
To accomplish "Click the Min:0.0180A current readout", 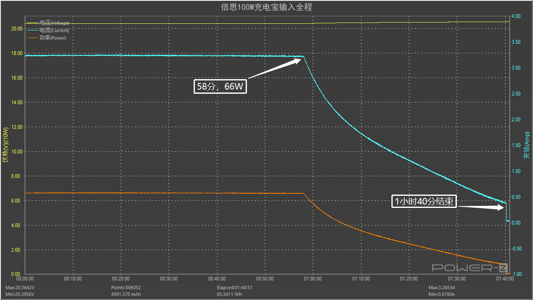I will [x=441, y=294].
